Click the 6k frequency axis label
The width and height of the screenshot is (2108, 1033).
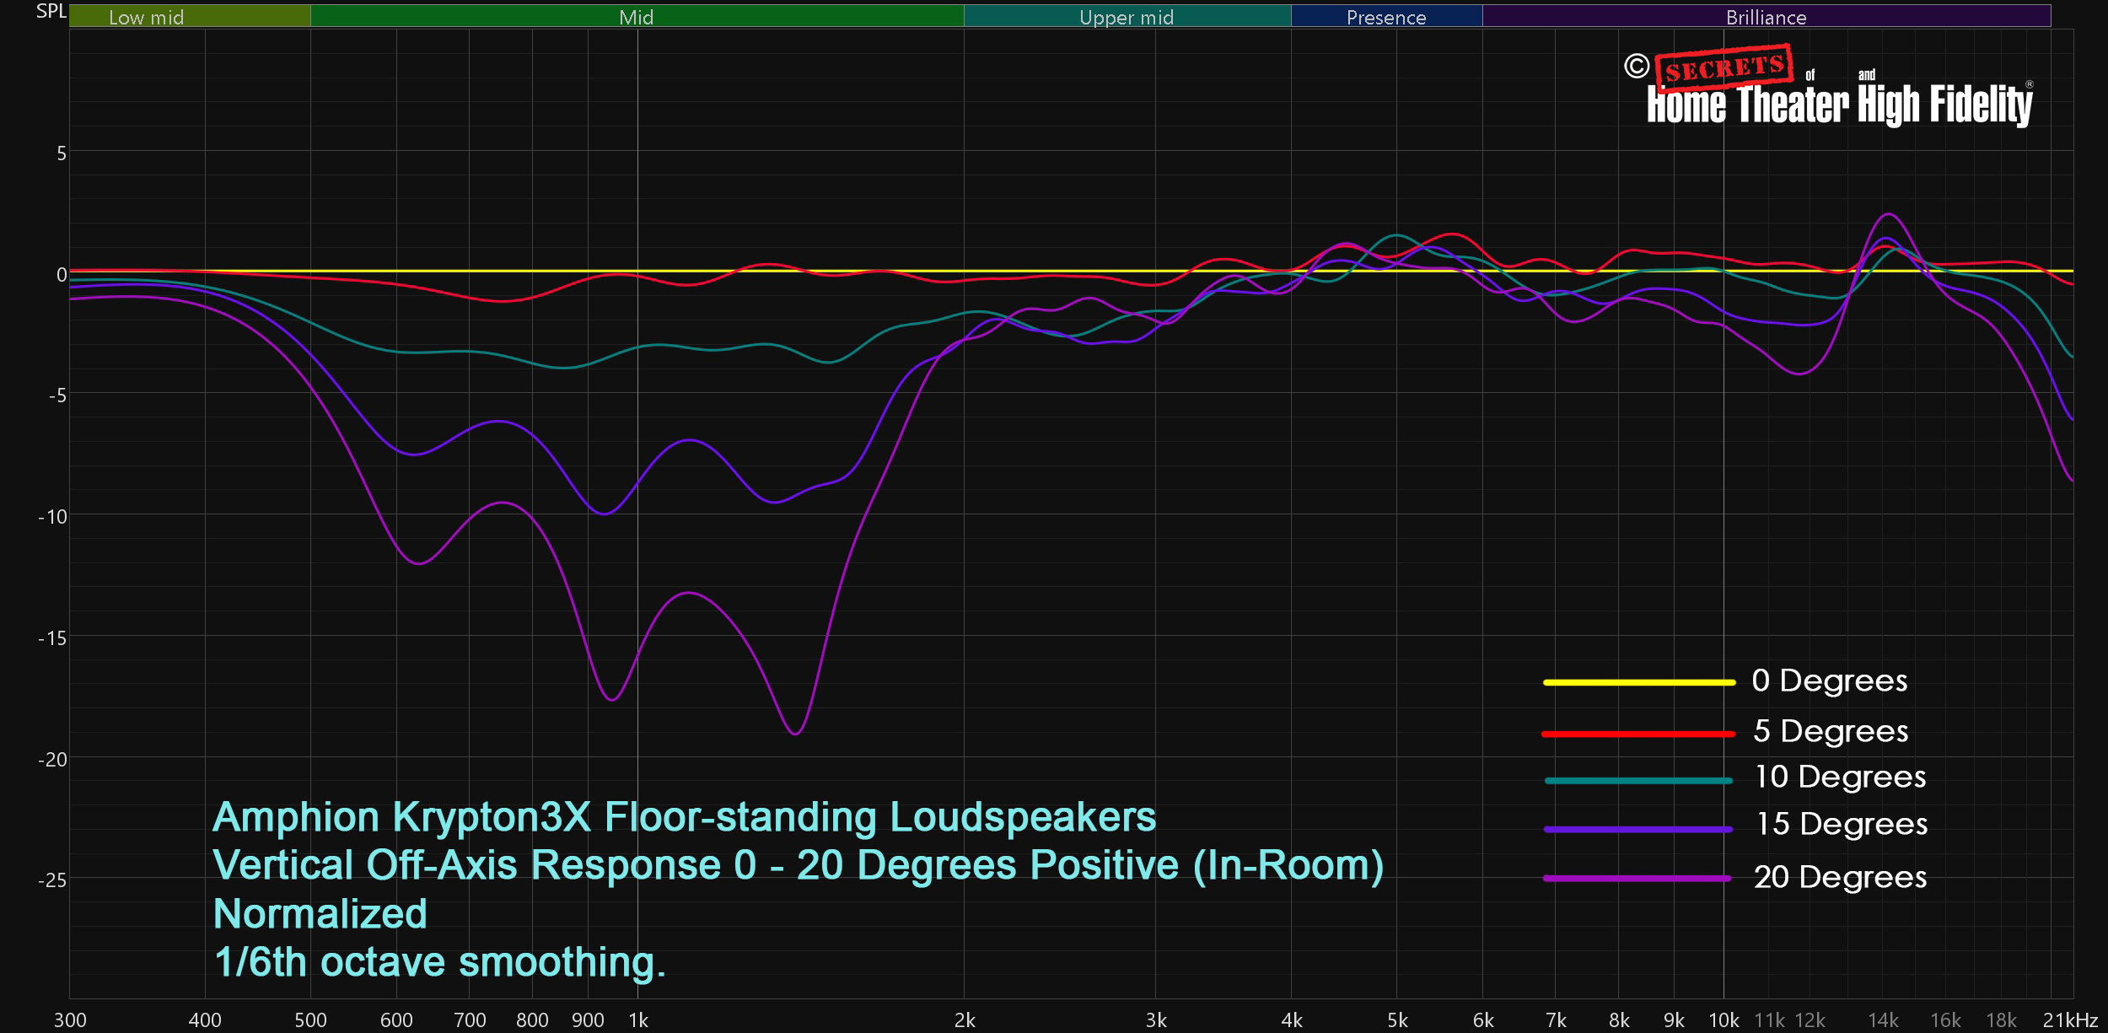click(1483, 1020)
